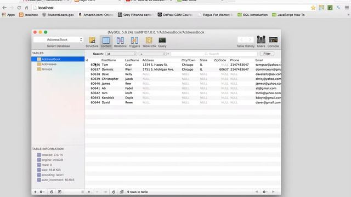351x197 pixels.
Task: Switch to the Content view
Action: [x=106, y=42]
